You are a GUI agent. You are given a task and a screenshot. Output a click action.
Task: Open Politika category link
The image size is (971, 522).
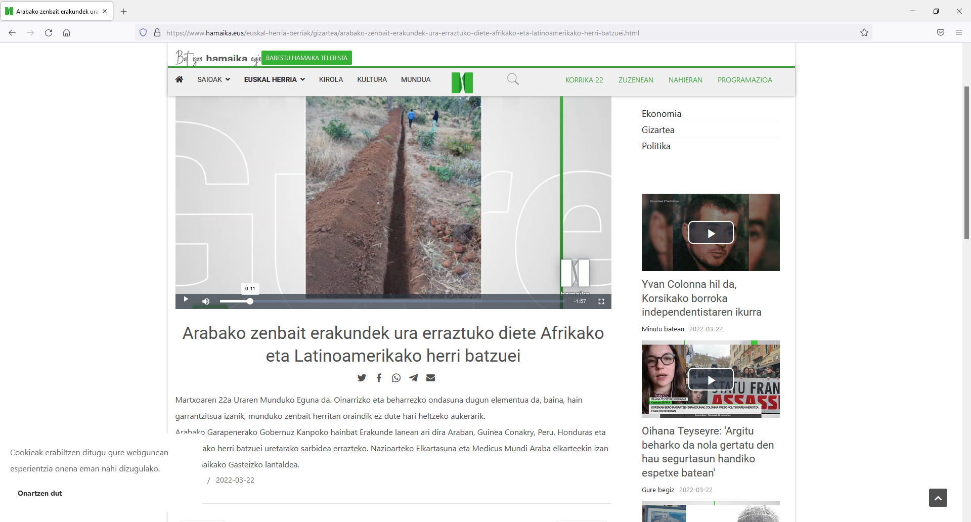point(656,146)
